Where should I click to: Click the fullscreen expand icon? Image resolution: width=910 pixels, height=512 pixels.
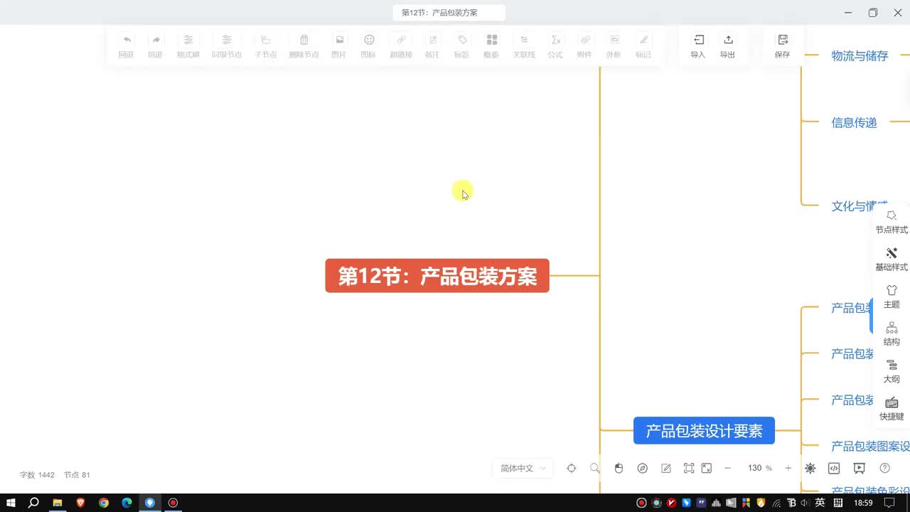point(707,468)
